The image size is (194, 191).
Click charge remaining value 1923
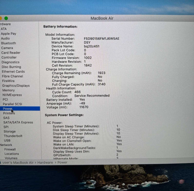tap(102, 73)
